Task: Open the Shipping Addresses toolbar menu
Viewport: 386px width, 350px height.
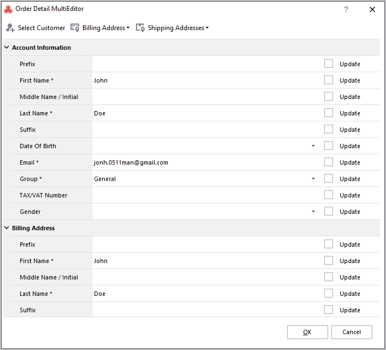Action: click(x=173, y=28)
